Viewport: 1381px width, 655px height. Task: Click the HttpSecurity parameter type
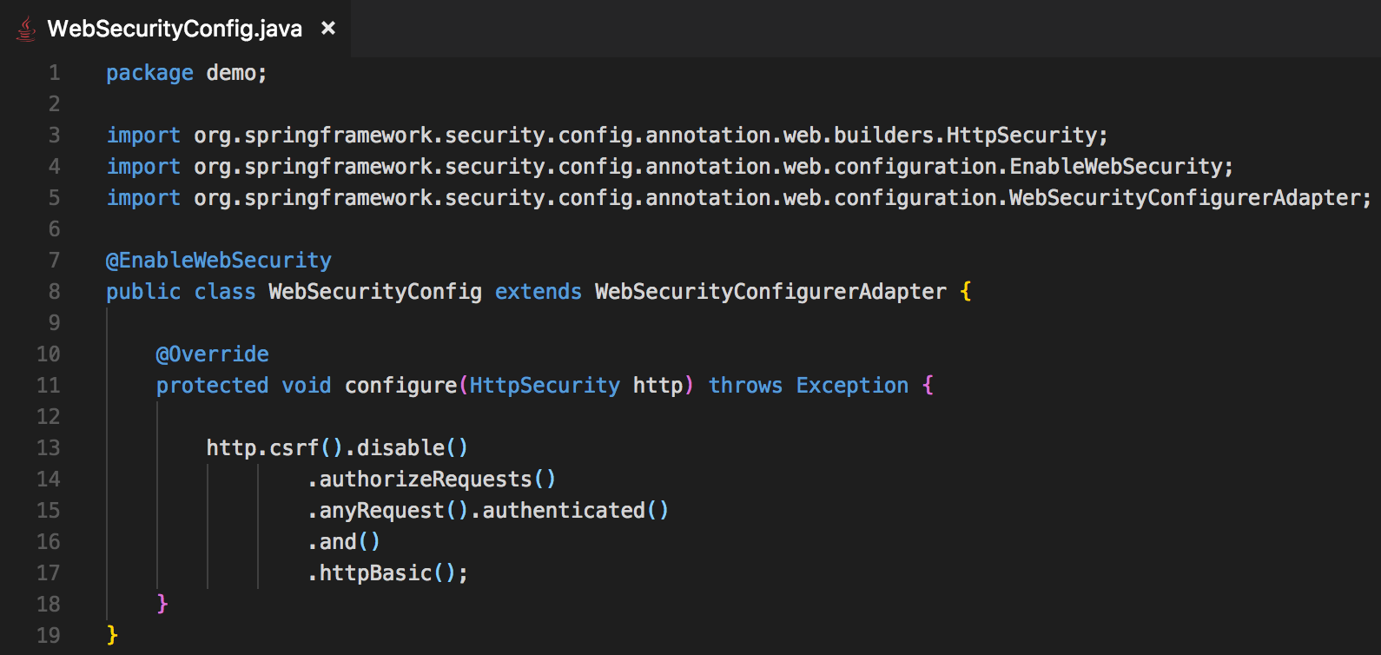(x=545, y=386)
